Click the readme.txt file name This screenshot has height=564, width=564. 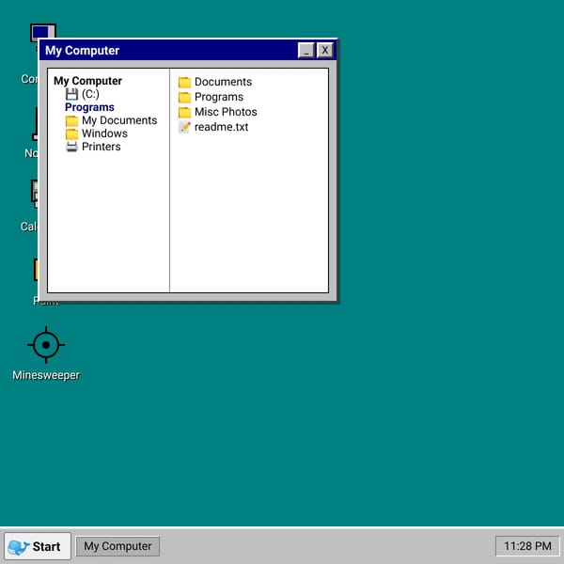(x=221, y=127)
